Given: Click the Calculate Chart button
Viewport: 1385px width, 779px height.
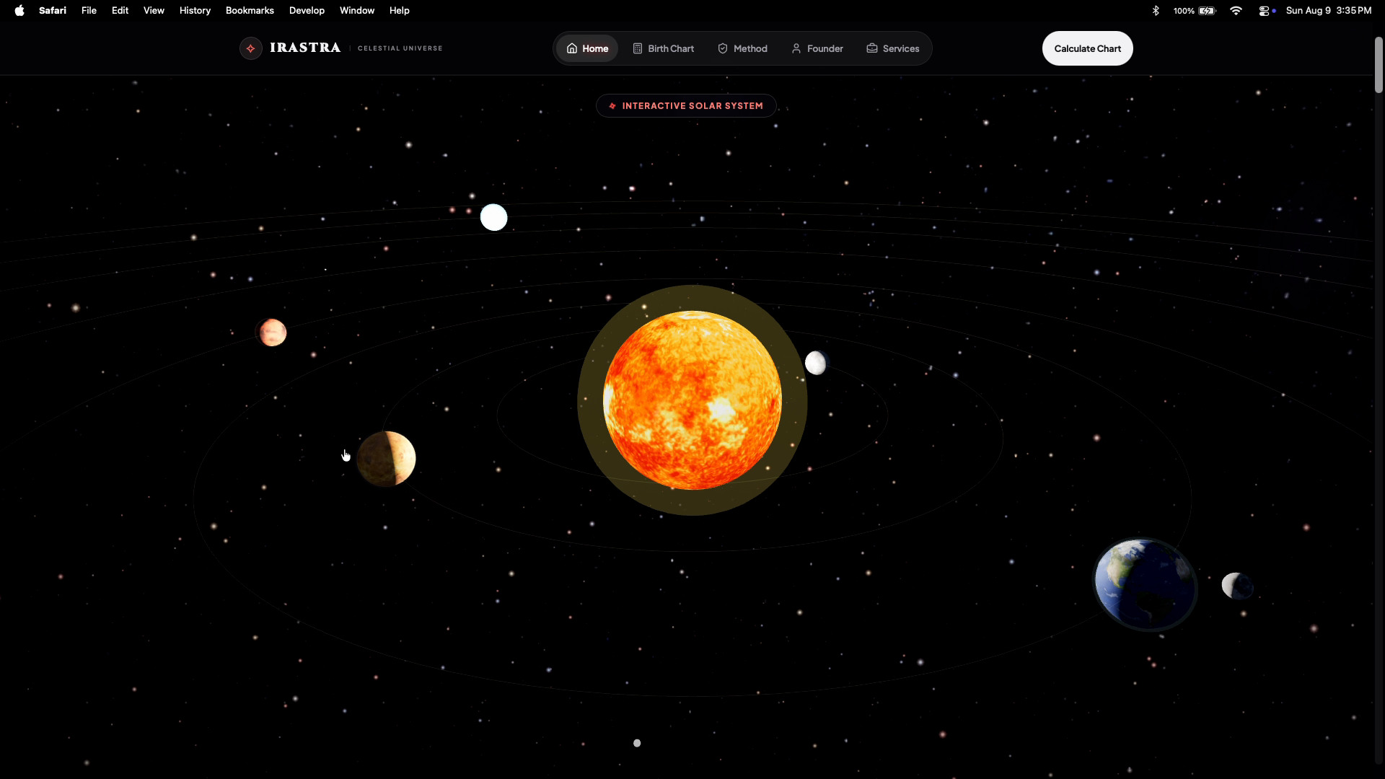Looking at the screenshot, I should coord(1088,48).
